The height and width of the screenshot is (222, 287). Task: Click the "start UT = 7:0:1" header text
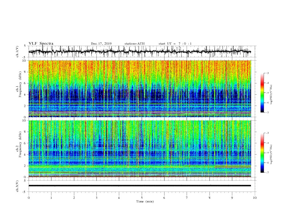pos(175,44)
